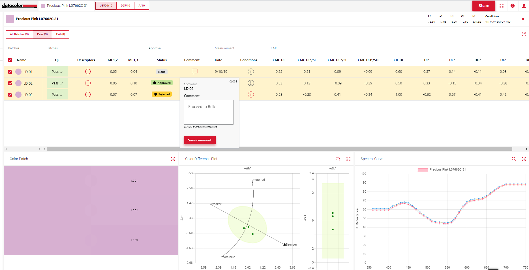Click the info icon on the LD 02 row
Image resolution: width=529 pixels, height=270 pixels.
point(251,83)
